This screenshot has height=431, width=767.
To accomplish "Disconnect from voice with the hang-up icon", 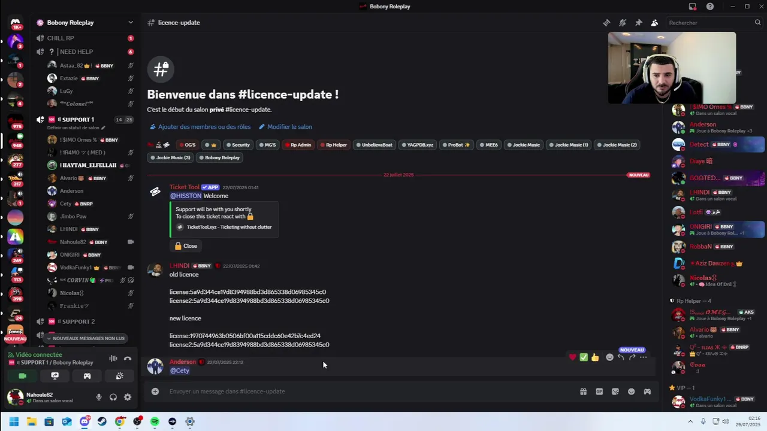I will (128, 359).
